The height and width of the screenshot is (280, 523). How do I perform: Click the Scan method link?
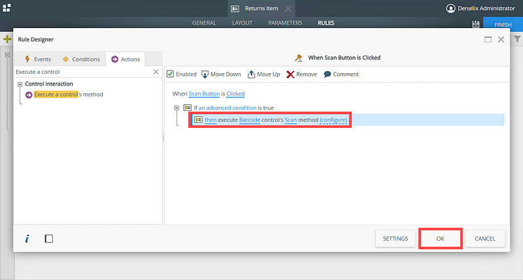pos(290,120)
